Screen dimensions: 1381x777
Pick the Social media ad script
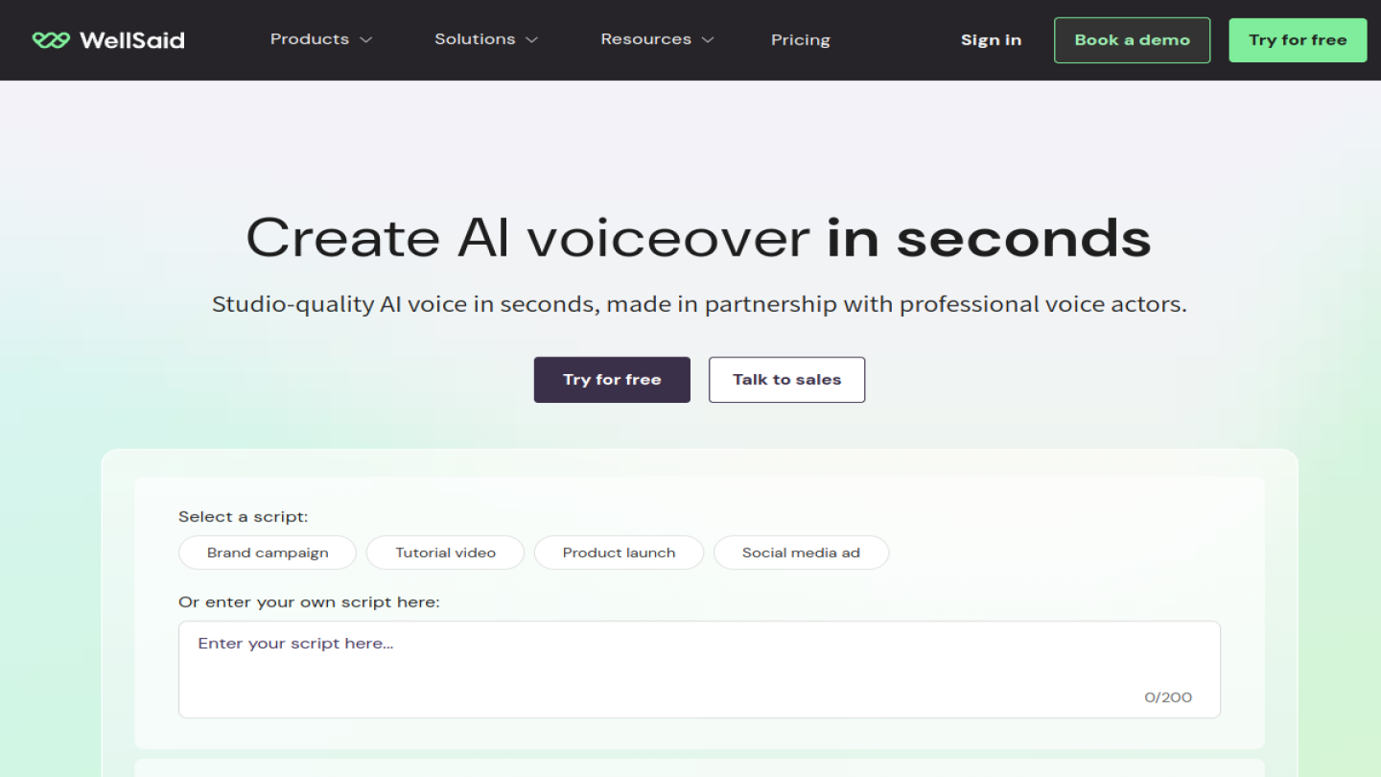click(x=801, y=553)
